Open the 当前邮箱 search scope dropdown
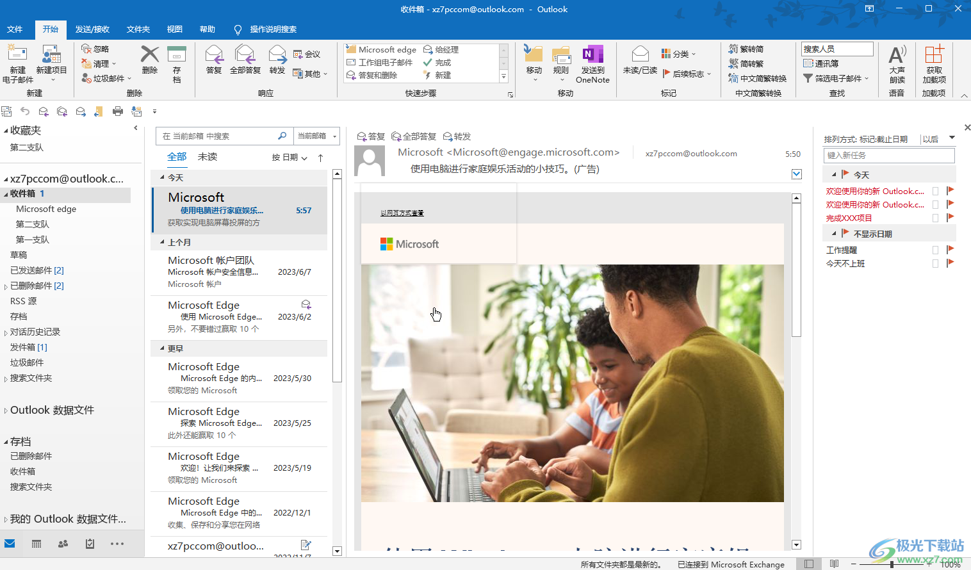The image size is (971, 570). pos(316,136)
